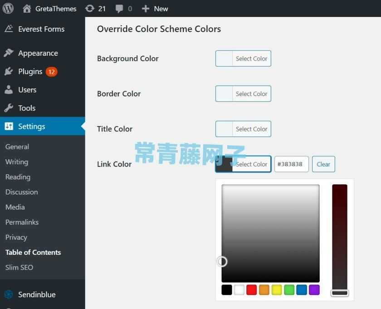Click the Override Color Scheme Colors heading
Image resolution: width=381 pixels, height=309 pixels.
tap(159, 29)
